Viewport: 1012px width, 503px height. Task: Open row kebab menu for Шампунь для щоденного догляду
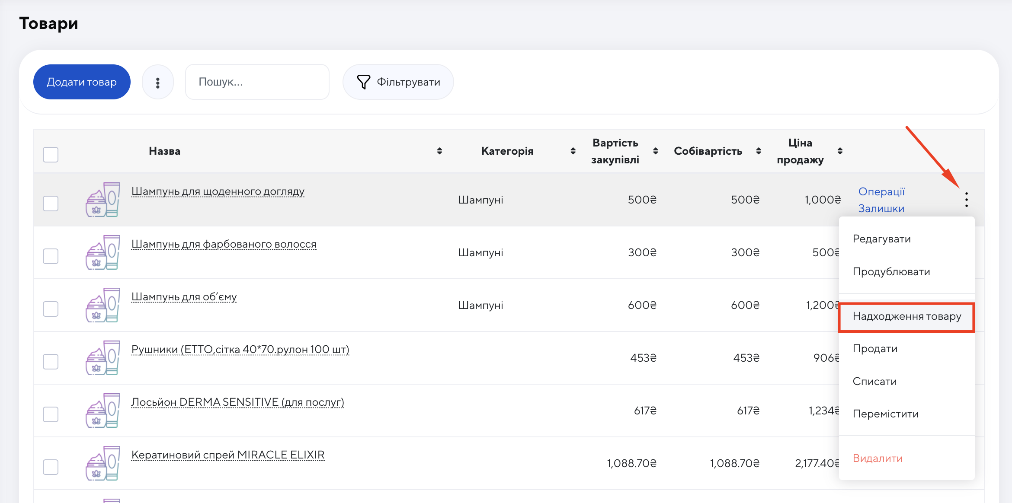point(966,200)
